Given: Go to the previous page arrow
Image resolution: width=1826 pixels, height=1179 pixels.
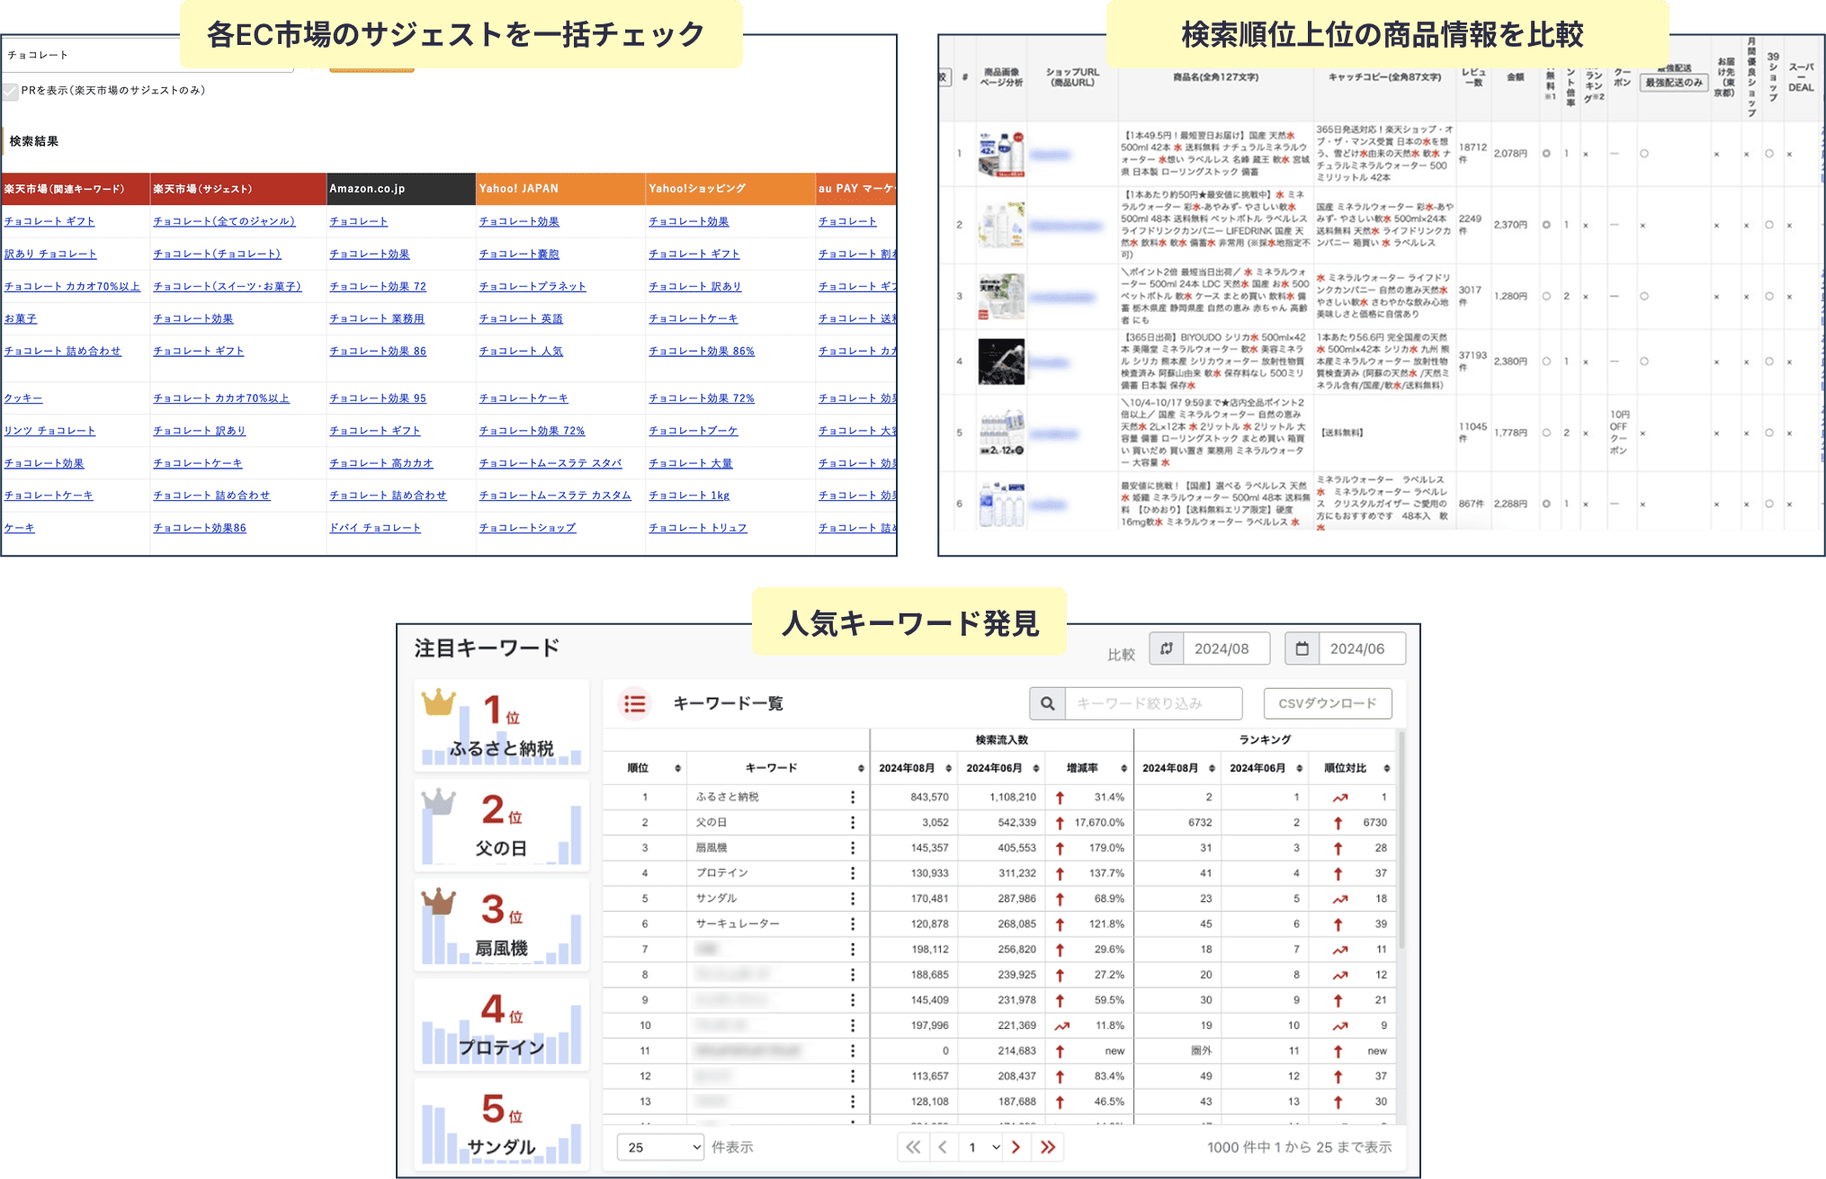Looking at the screenshot, I should (942, 1147).
